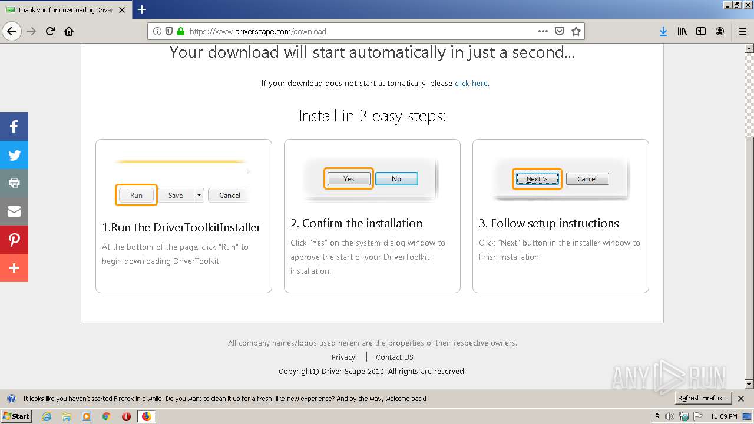View the green padlock connection details
The height and width of the screenshot is (424, 754).
point(181,31)
